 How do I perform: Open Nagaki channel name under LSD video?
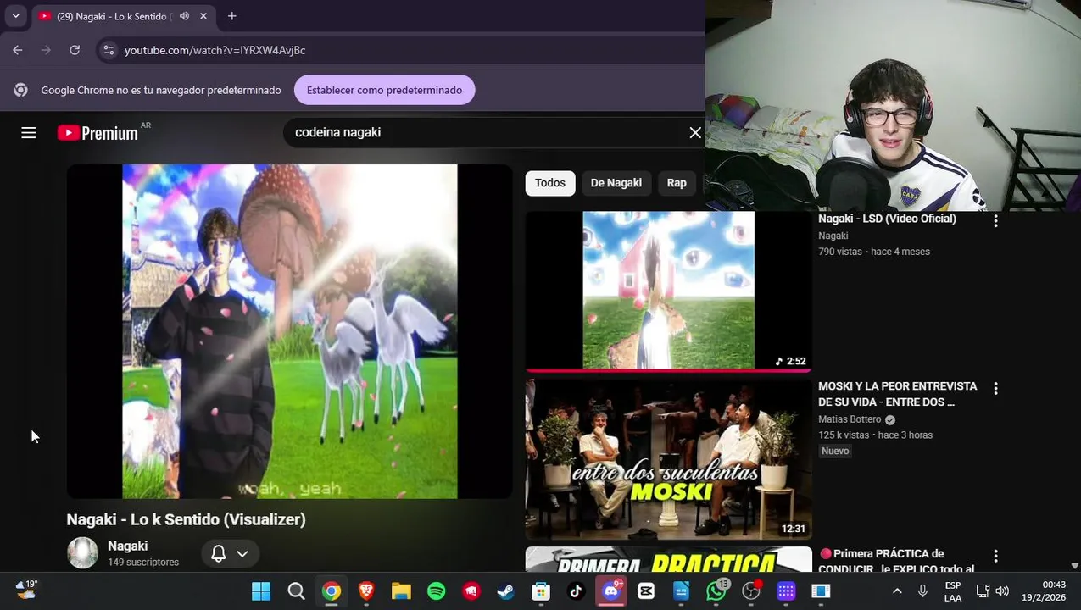833,236
